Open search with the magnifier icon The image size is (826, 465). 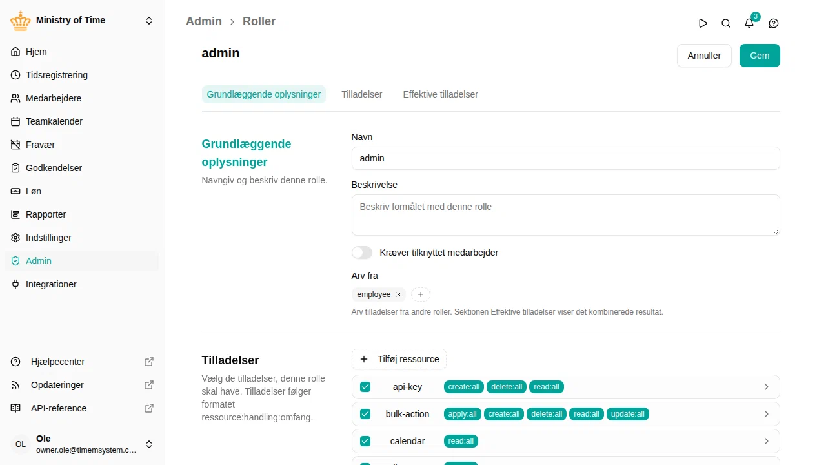pos(726,23)
